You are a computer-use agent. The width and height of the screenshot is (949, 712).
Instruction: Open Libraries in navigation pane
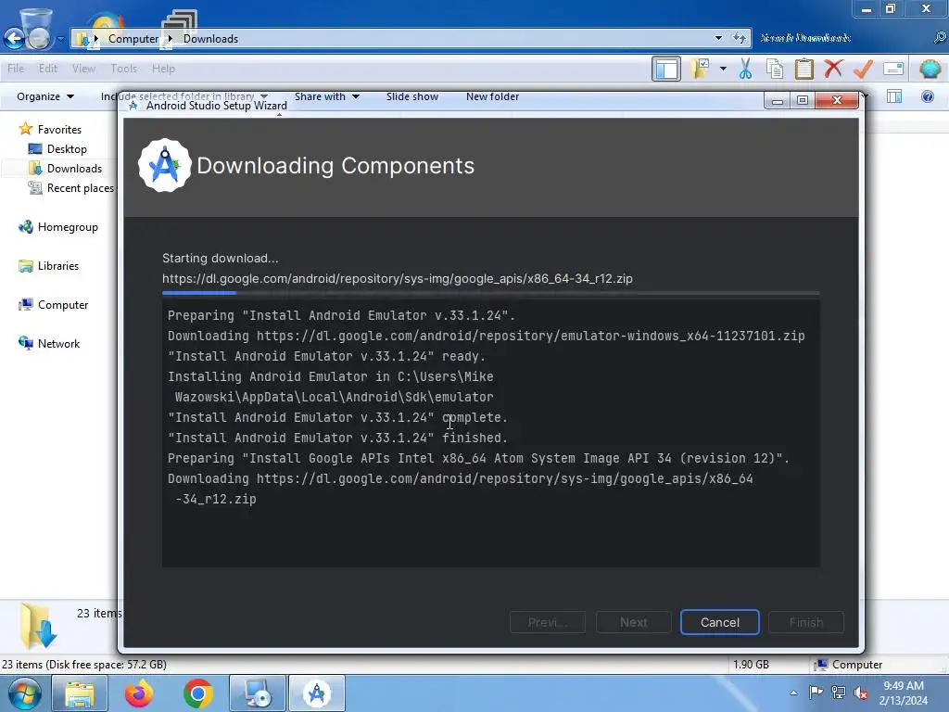[58, 266]
